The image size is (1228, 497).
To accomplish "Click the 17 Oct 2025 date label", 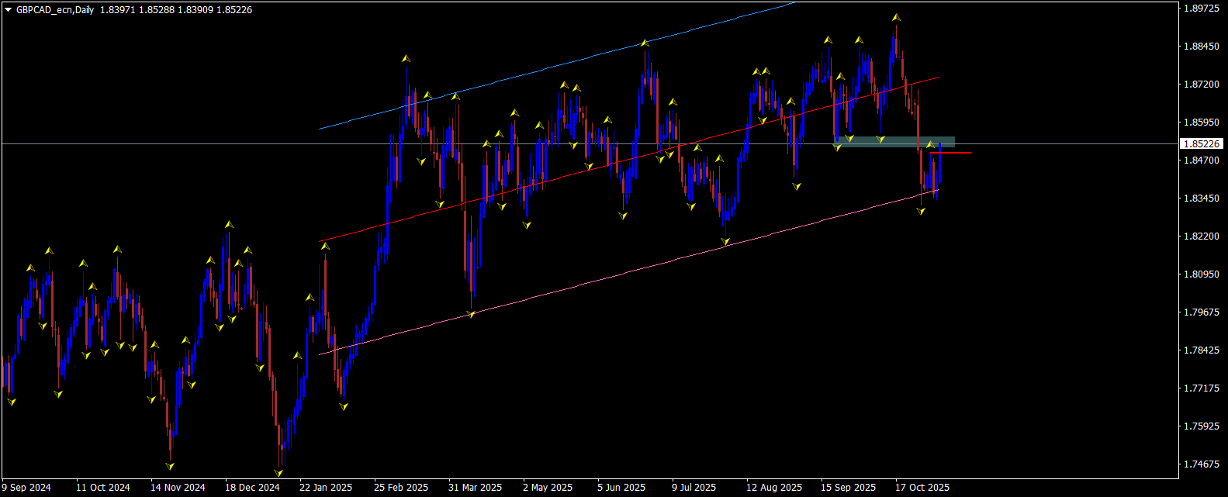I will 922,488.
